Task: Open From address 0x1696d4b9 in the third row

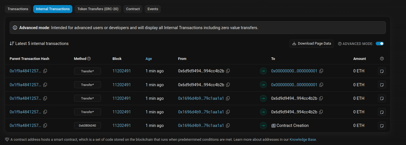Action: tap(201, 98)
